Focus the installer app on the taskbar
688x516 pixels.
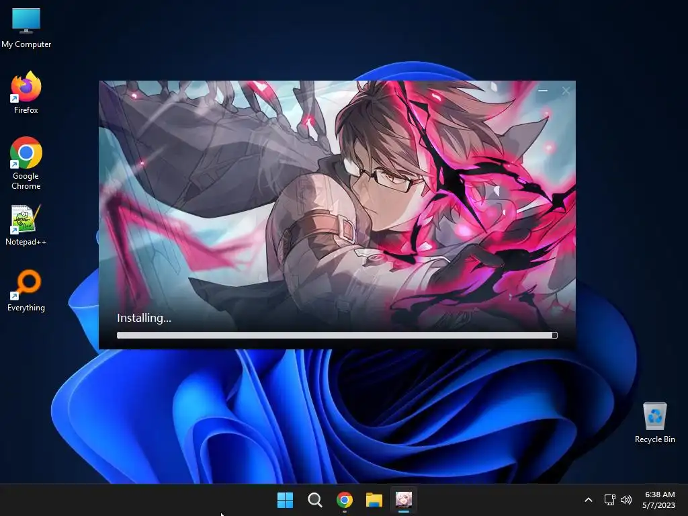404,500
